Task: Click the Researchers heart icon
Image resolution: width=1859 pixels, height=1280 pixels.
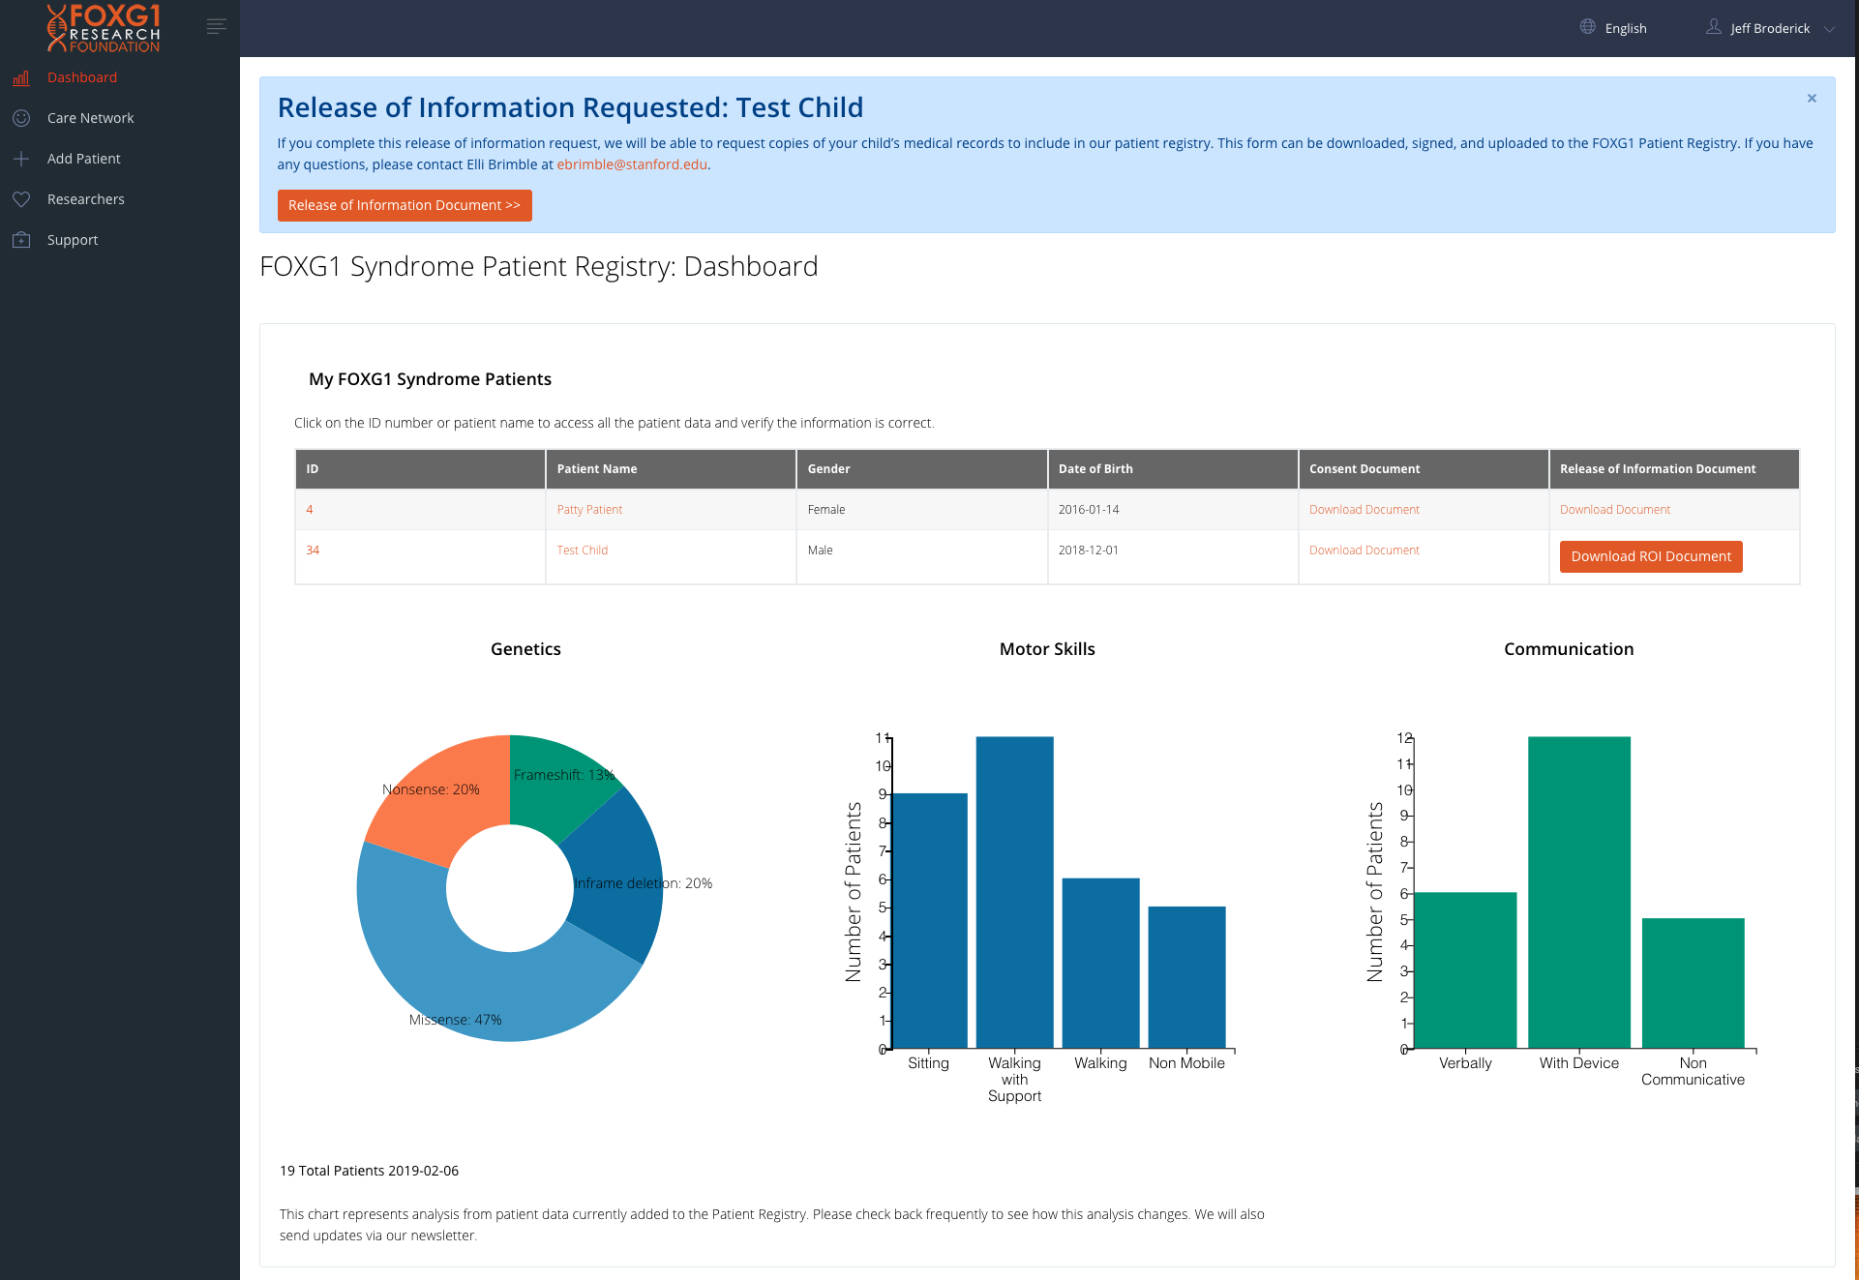Action: [21, 199]
